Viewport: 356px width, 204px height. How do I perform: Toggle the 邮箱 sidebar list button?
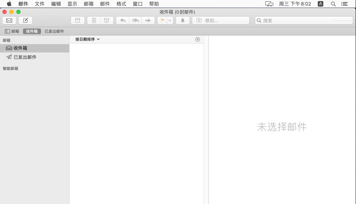pos(12,31)
